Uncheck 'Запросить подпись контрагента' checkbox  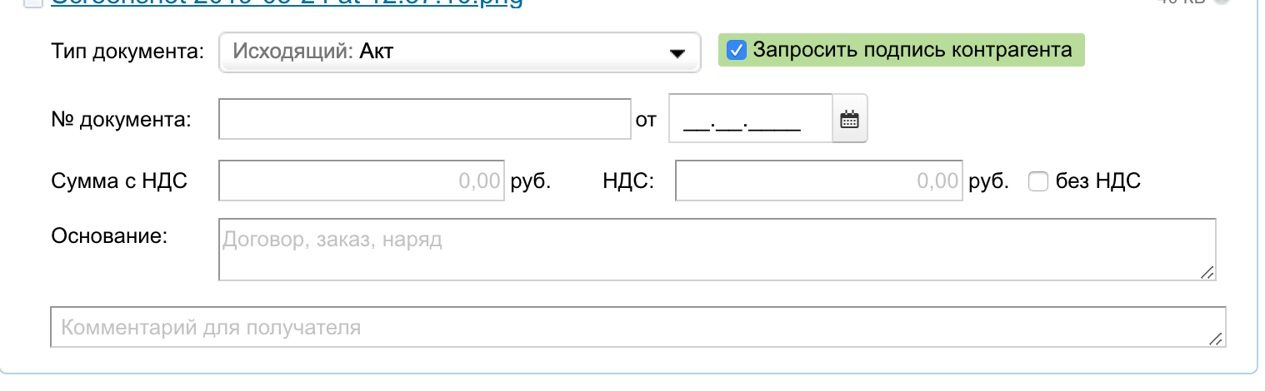(x=737, y=50)
